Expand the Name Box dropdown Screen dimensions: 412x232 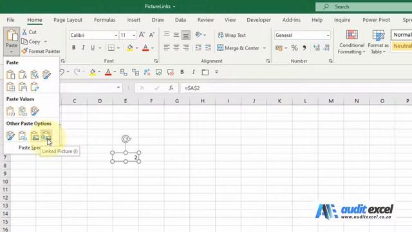pos(118,88)
